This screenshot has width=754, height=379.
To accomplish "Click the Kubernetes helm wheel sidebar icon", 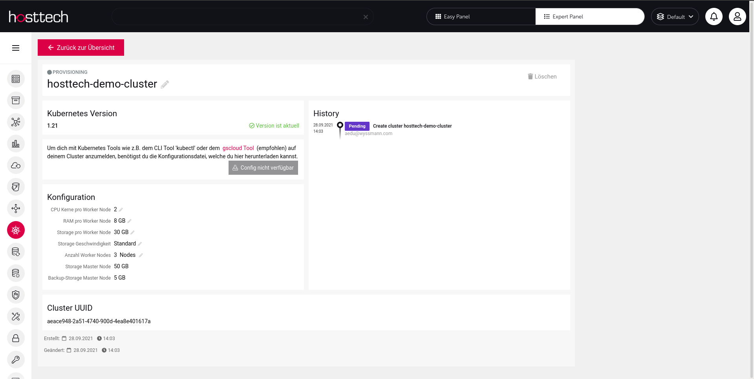I will 16,230.
